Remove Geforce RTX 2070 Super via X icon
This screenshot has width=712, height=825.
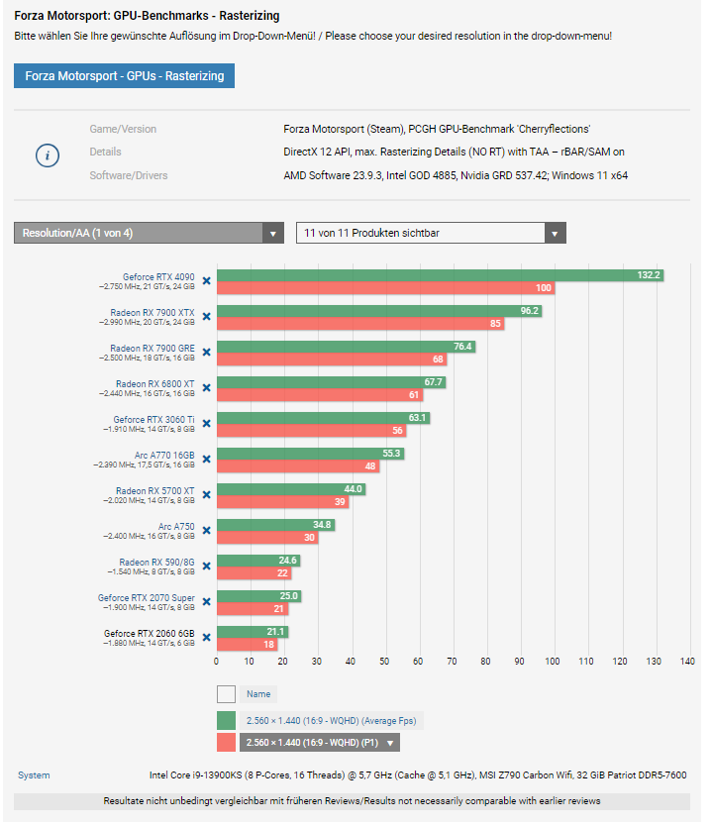coord(207,601)
